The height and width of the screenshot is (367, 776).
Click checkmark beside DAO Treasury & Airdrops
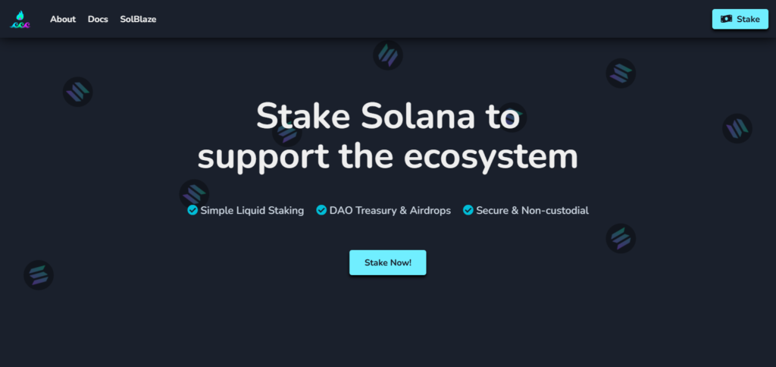pyautogui.click(x=321, y=211)
